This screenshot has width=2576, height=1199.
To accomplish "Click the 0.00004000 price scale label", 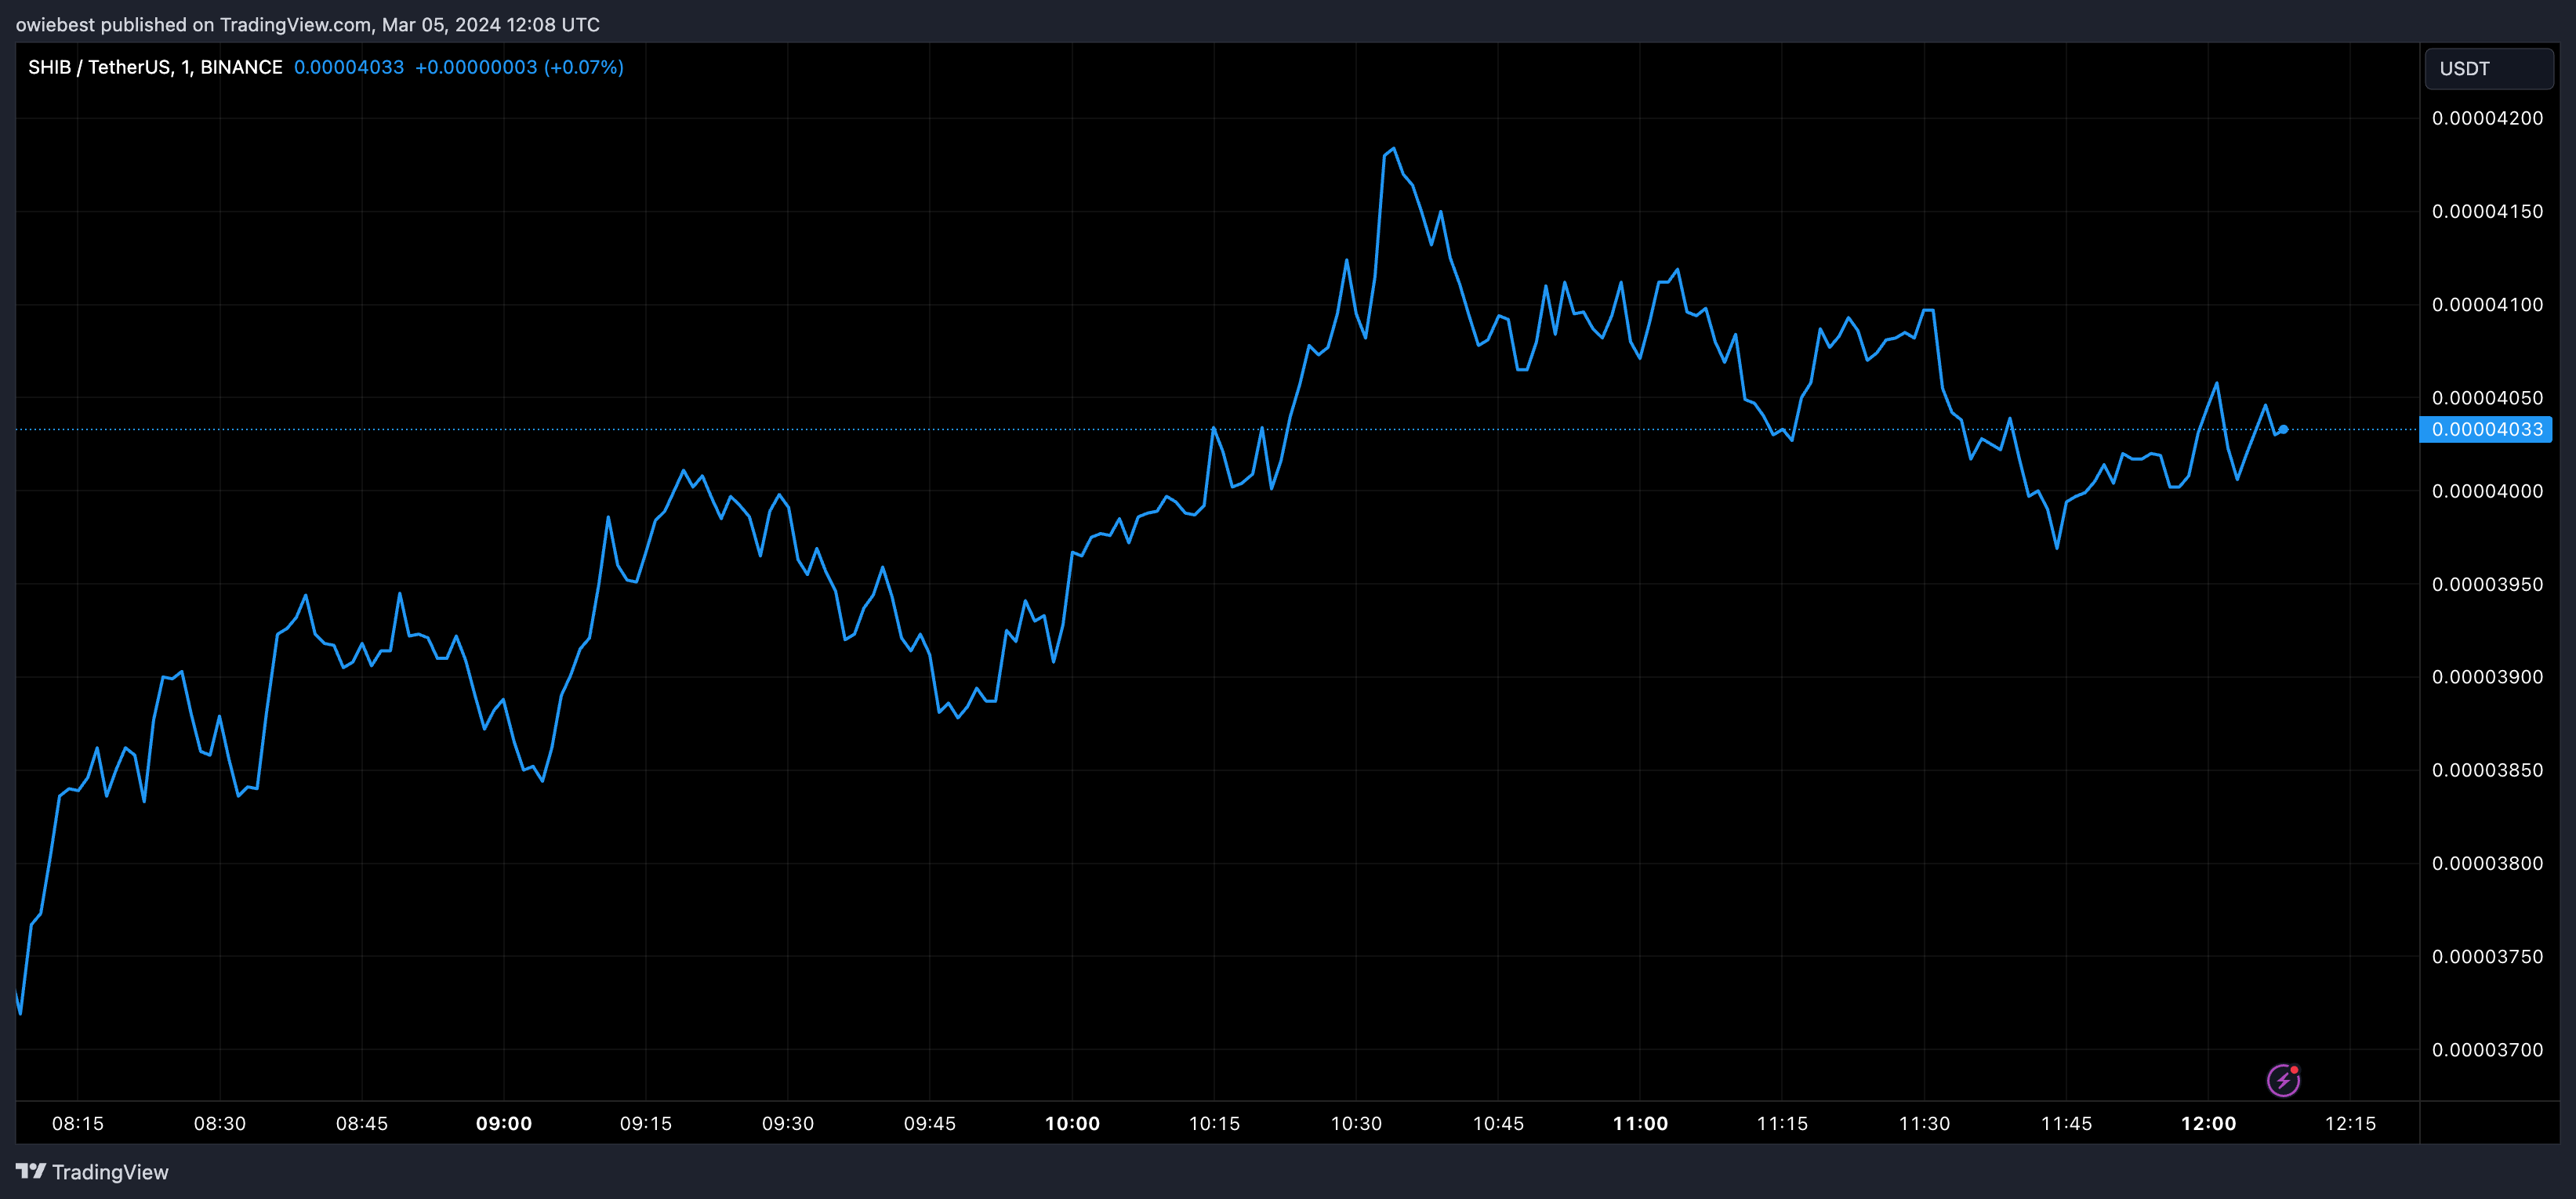I will (x=2487, y=491).
